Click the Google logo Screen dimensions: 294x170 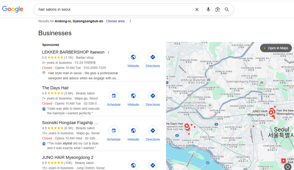tap(12, 9)
